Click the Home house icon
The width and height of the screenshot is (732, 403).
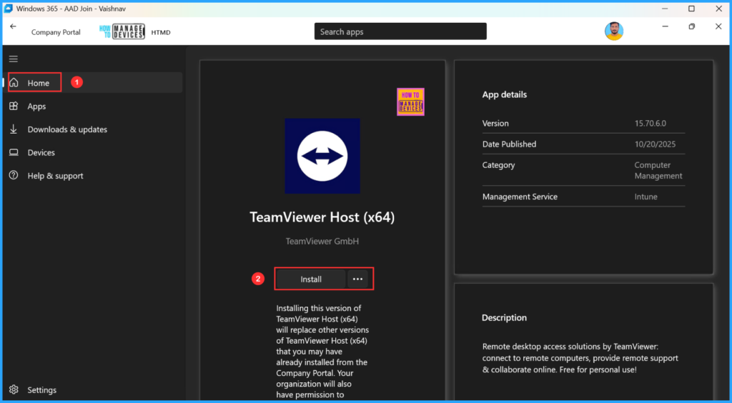click(14, 83)
